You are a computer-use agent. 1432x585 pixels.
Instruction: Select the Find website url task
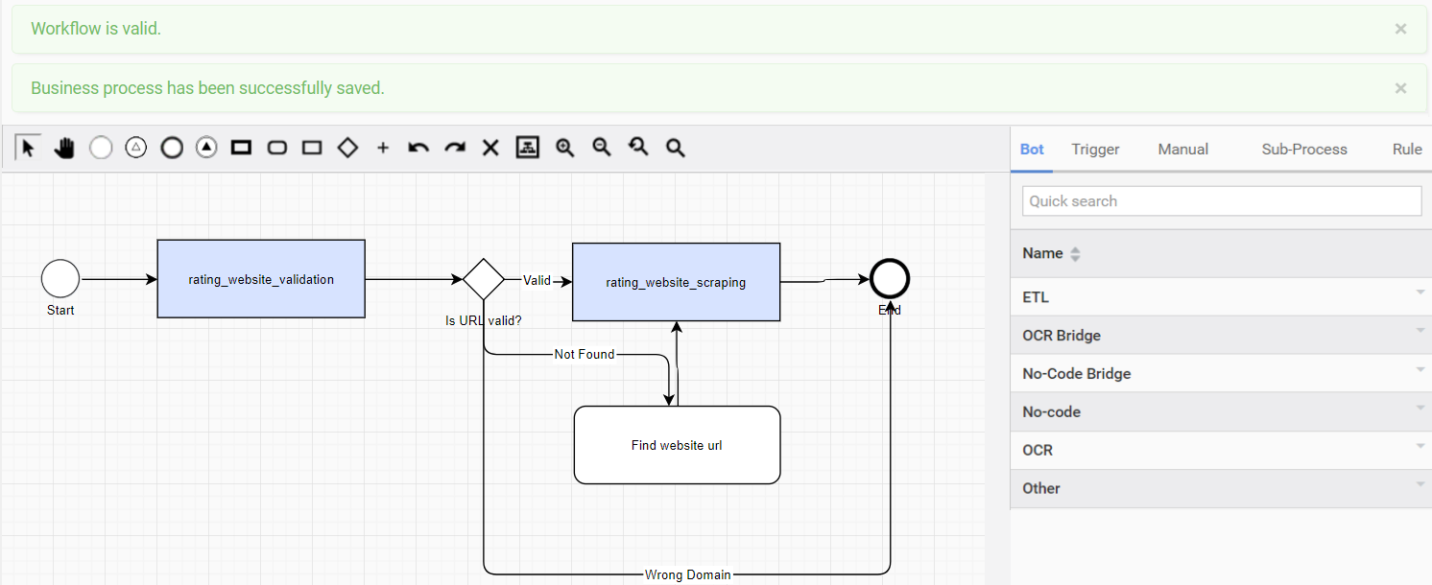(x=677, y=445)
